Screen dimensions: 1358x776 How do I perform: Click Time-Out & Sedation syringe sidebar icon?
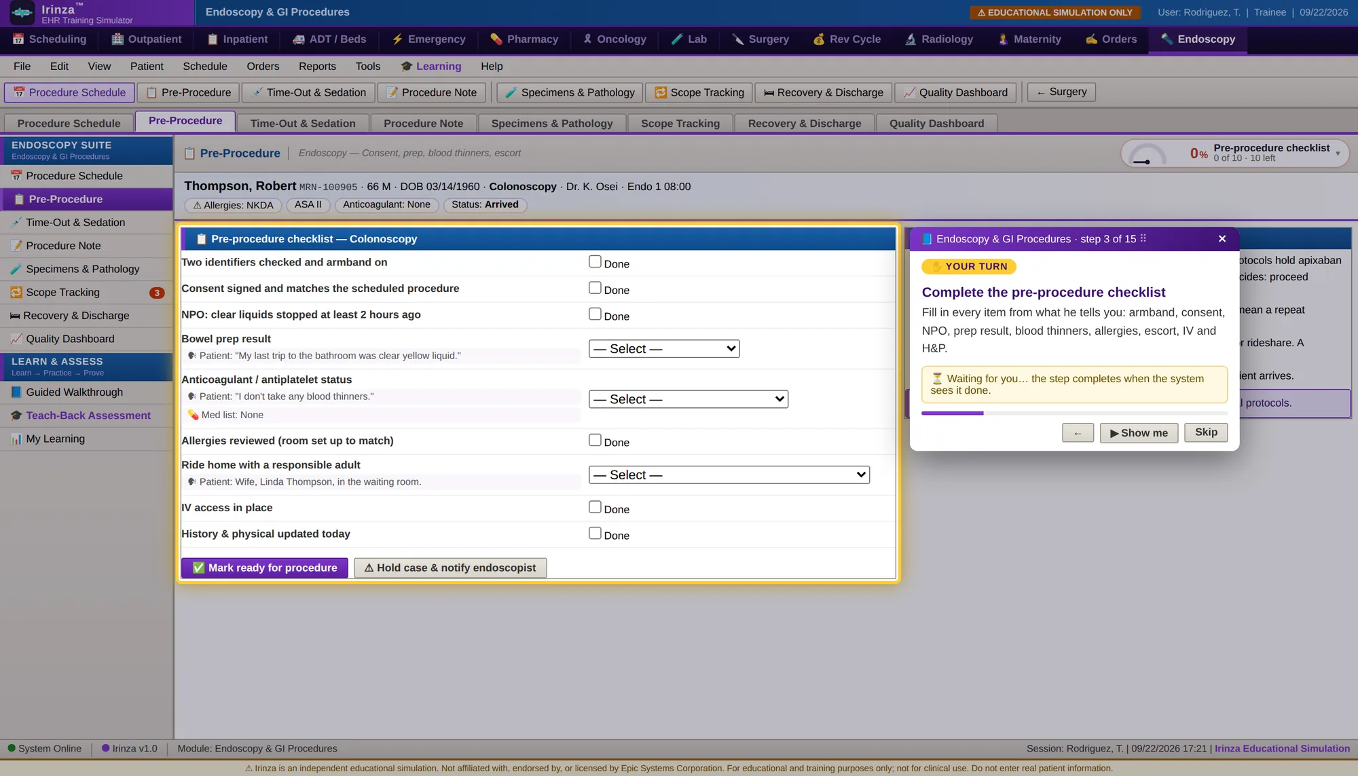(16, 223)
